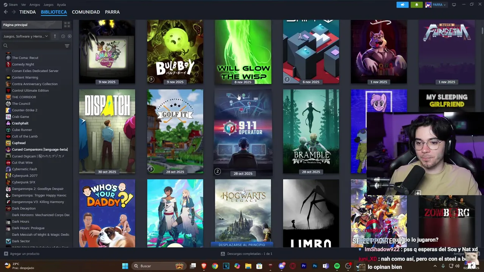Go back with the left arrow
This screenshot has width=484, height=272.
click(x=6, y=12)
